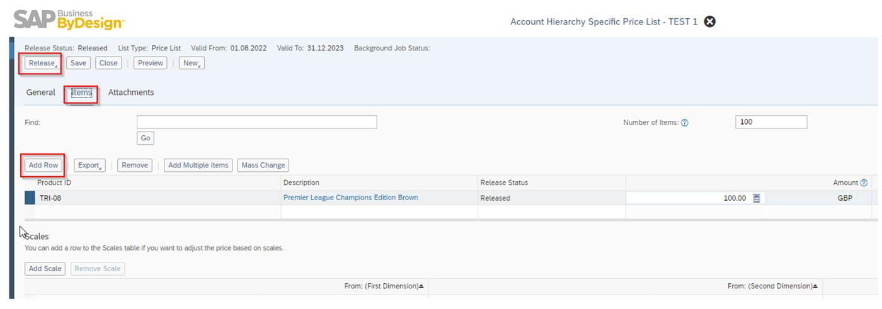Image resolution: width=882 pixels, height=309 pixels.
Task: Click the Description column header
Action: click(301, 183)
